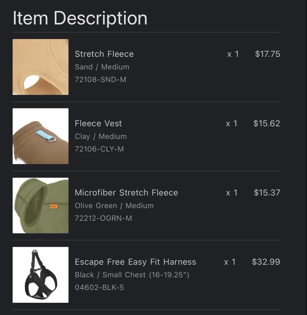
Task: Click the $17.75 price
Action: (x=267, y=54)
